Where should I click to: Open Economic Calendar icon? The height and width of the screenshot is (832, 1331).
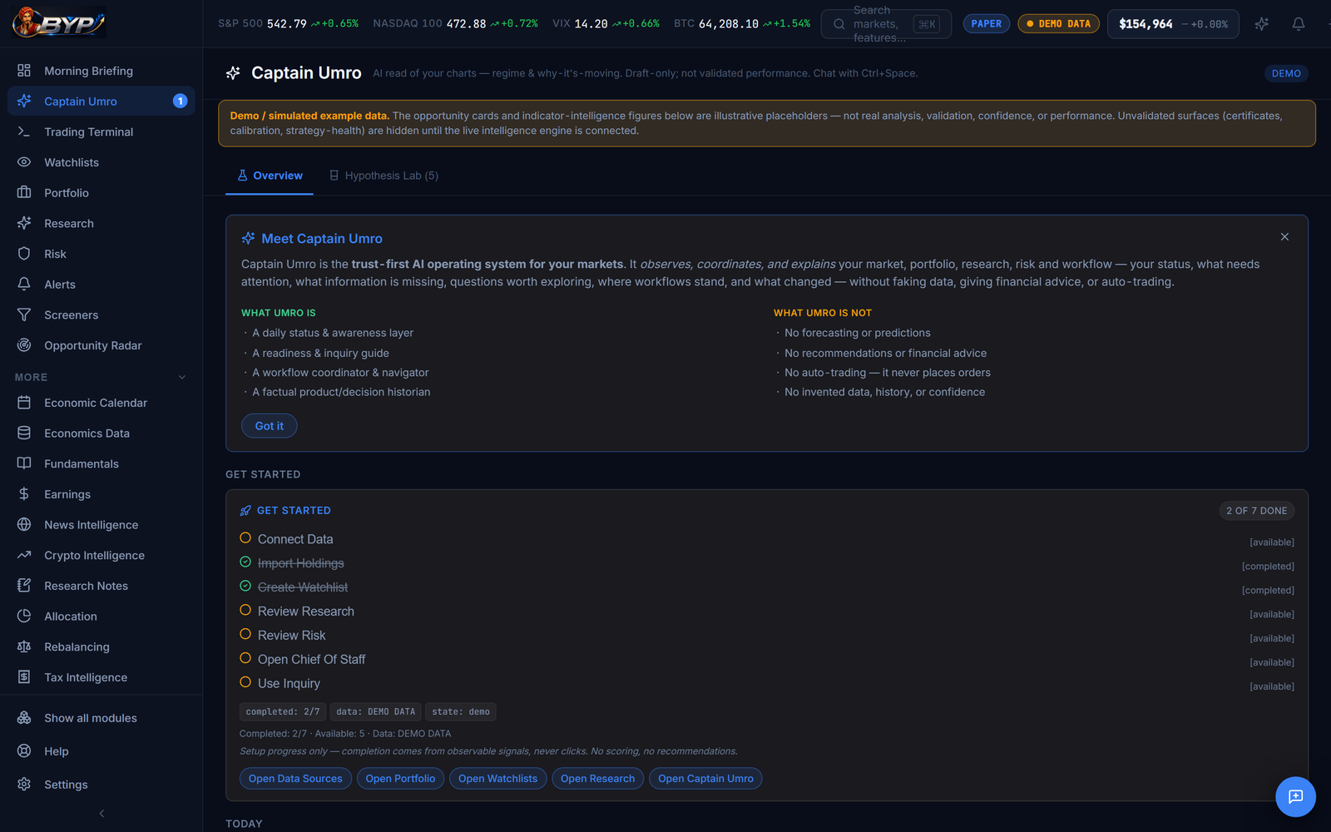(x=24, y=403)
